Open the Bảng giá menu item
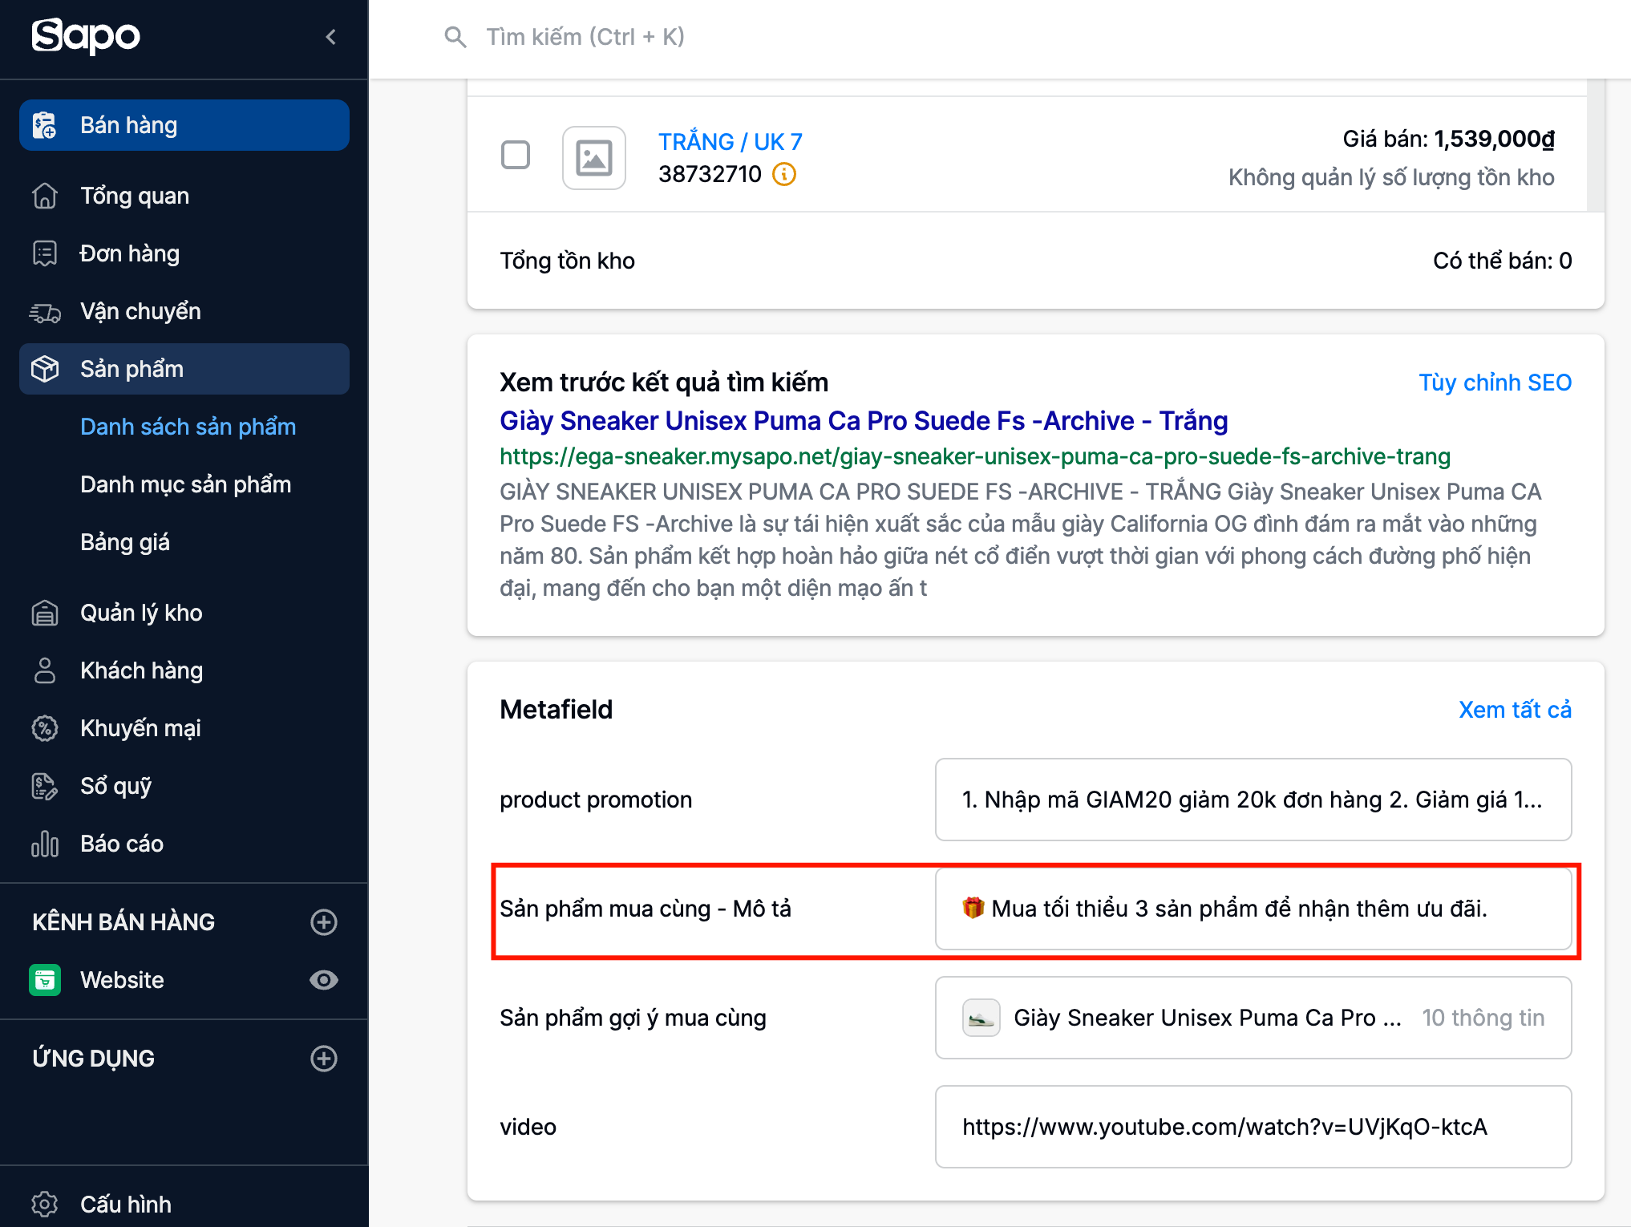This screenshot has width=1631, height=1227. tap(125, 542)
